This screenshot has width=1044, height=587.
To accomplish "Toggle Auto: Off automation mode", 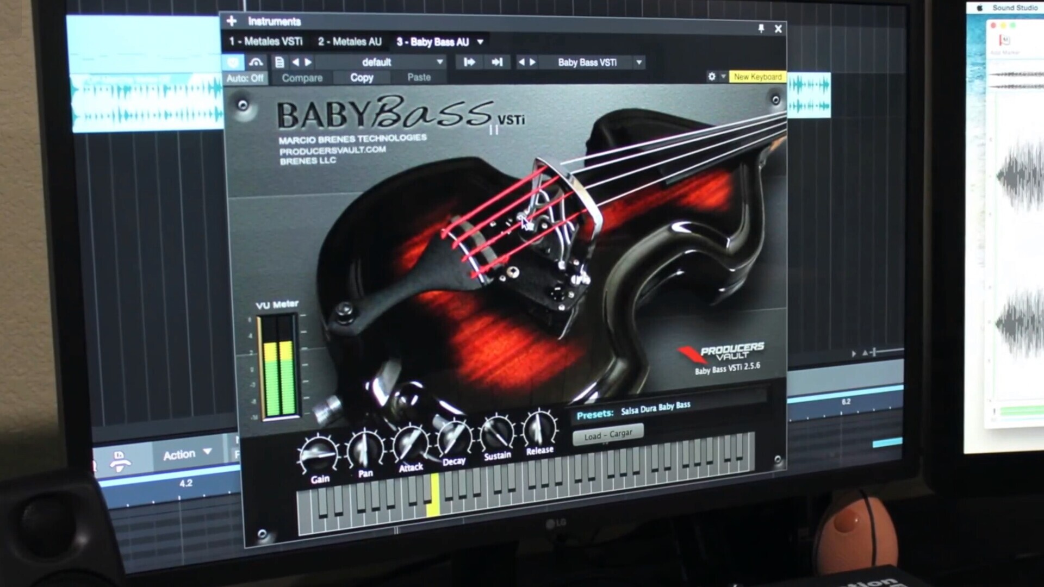I will pos(245,78).
